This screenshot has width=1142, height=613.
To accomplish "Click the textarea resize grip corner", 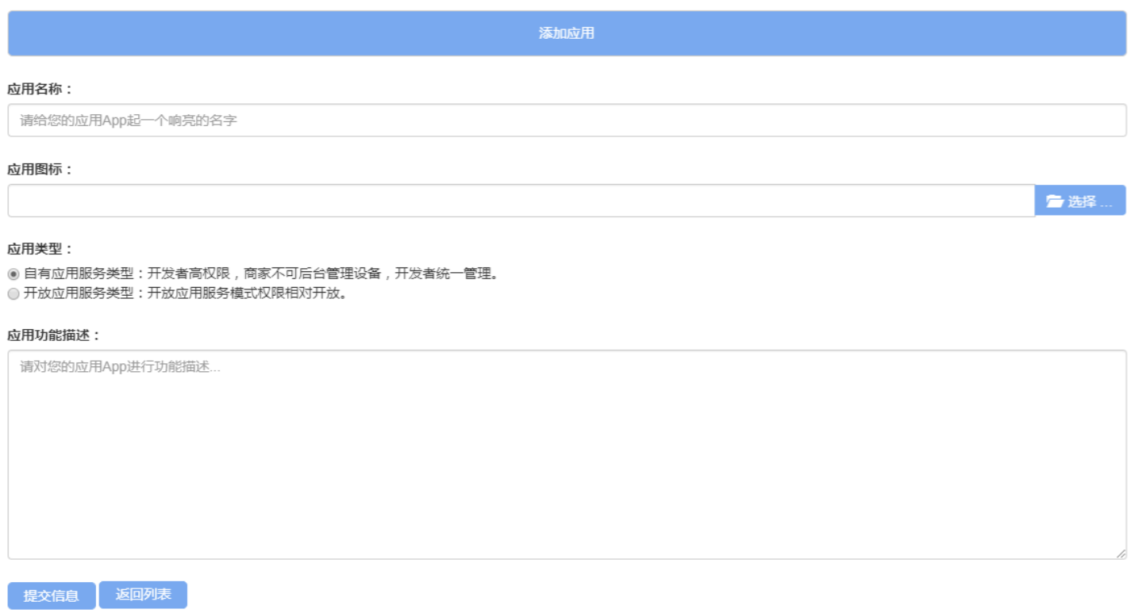I will (1121, 554).
